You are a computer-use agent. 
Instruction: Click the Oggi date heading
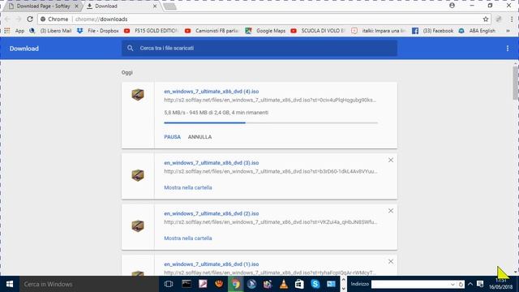click(127, 72)
